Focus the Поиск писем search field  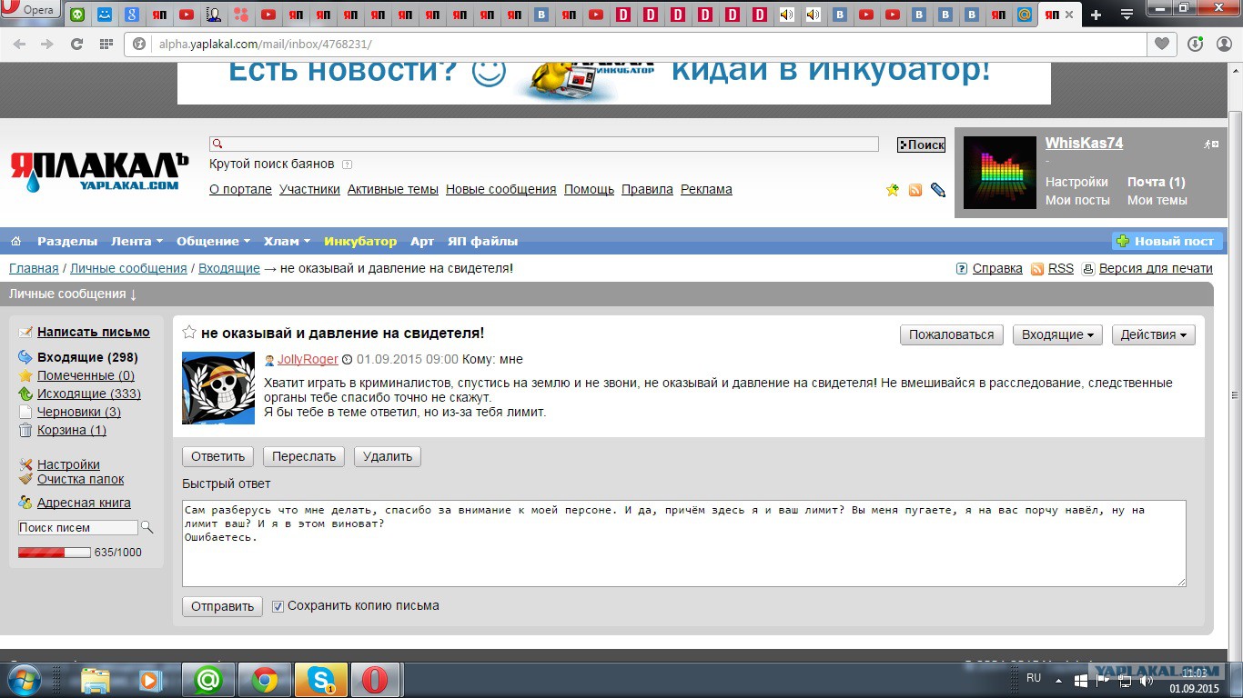[x=78, y=527]
